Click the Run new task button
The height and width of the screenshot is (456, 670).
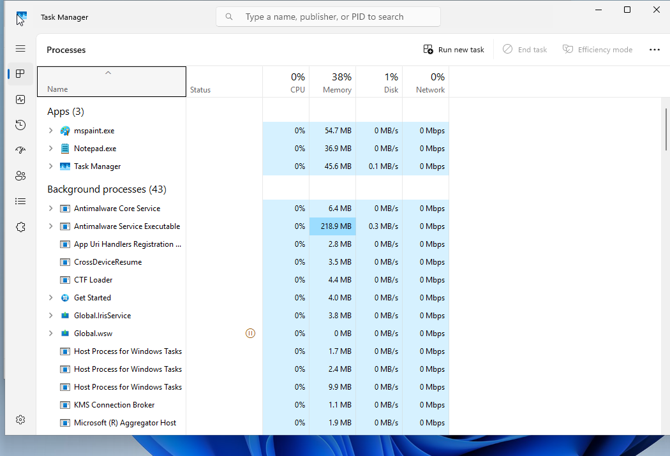point(454,50)
